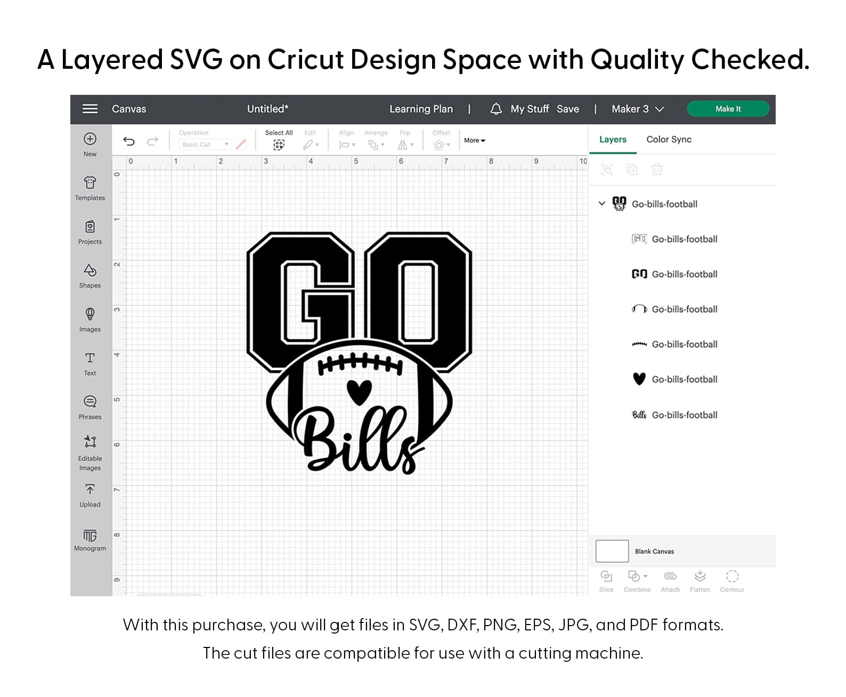846x697 pixels.
Task: Click Save in the top bar
Action: pyautogui.click(x=568, y=109)
